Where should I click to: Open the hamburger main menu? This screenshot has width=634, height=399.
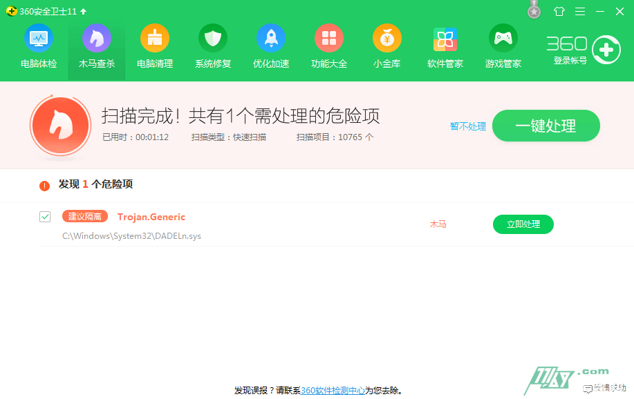click(x=579, y=11)
